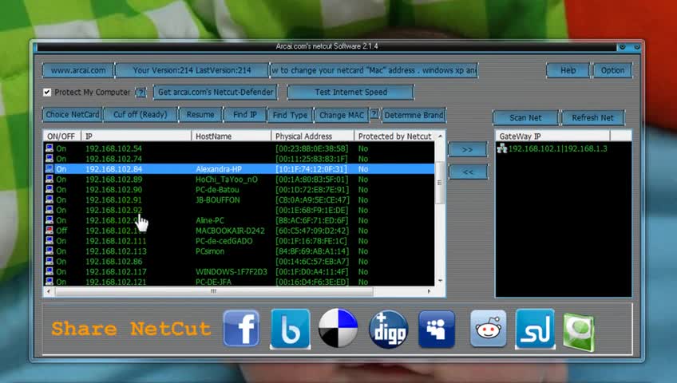The height and width of the screenshot is (383, 677).
Task: Click Choice NetCard button
Action: 72,115
